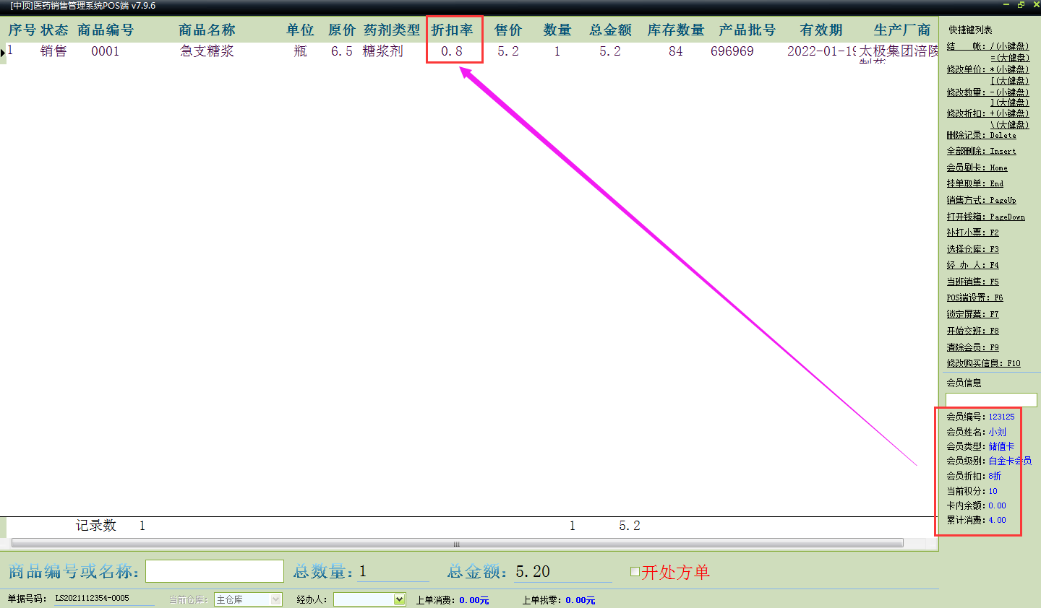
Task: Click 补打小票 F2 link
Action: point(972,233)
